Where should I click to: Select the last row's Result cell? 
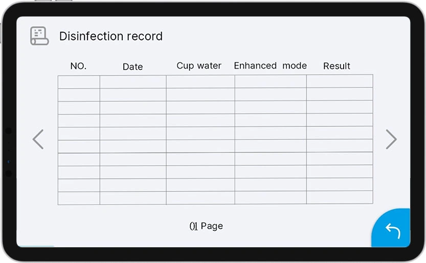340,198
